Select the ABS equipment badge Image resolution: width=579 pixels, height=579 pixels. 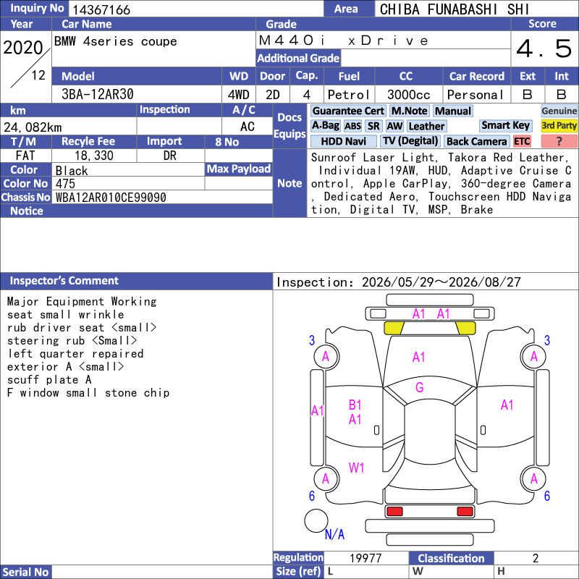coord(352,126)
